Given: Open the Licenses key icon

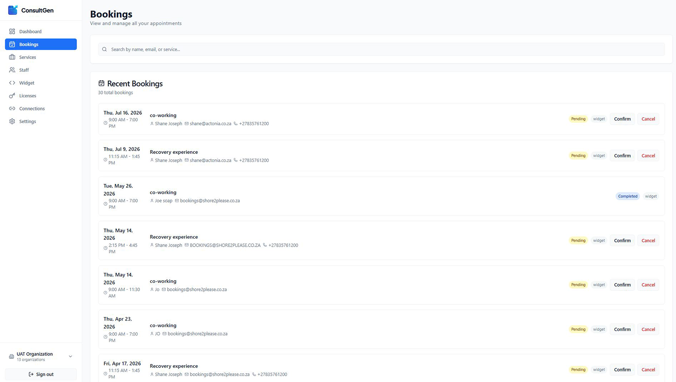Looking at the screenshot, I should click(12, 96).
